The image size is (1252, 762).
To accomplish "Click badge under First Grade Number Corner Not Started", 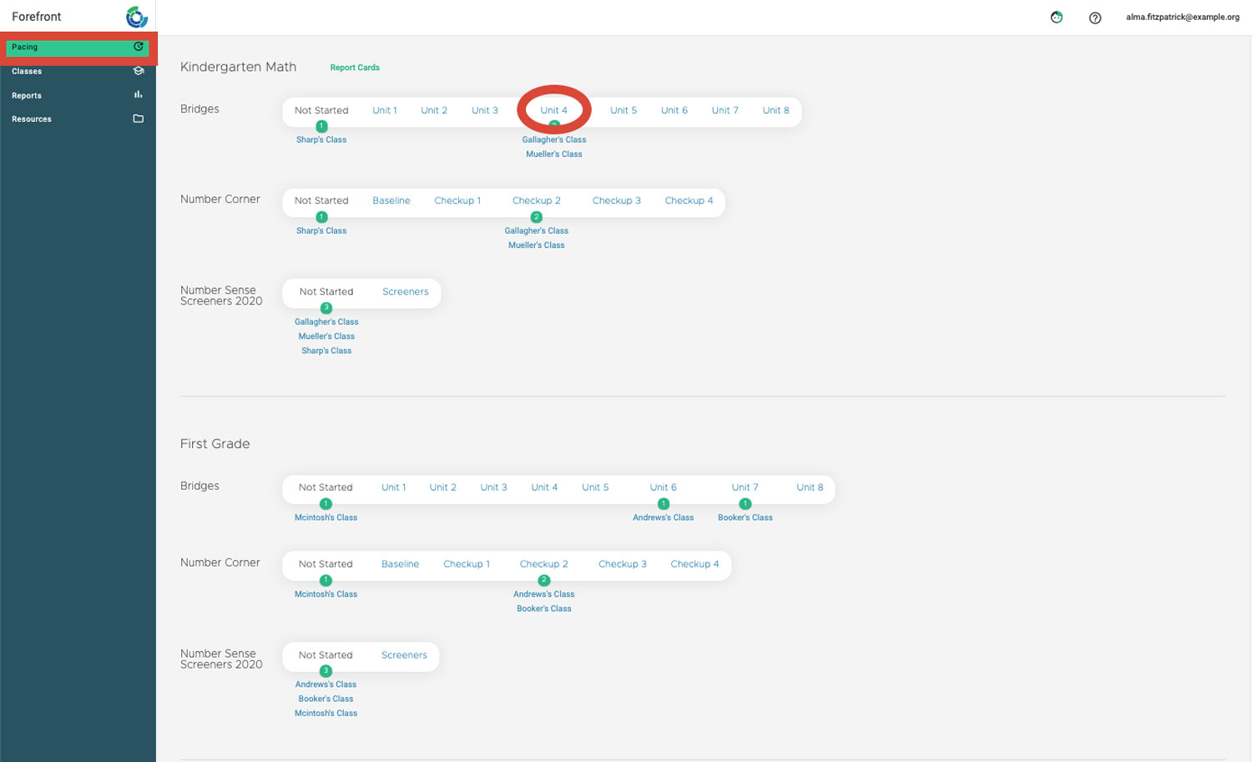I will [326, 580].
